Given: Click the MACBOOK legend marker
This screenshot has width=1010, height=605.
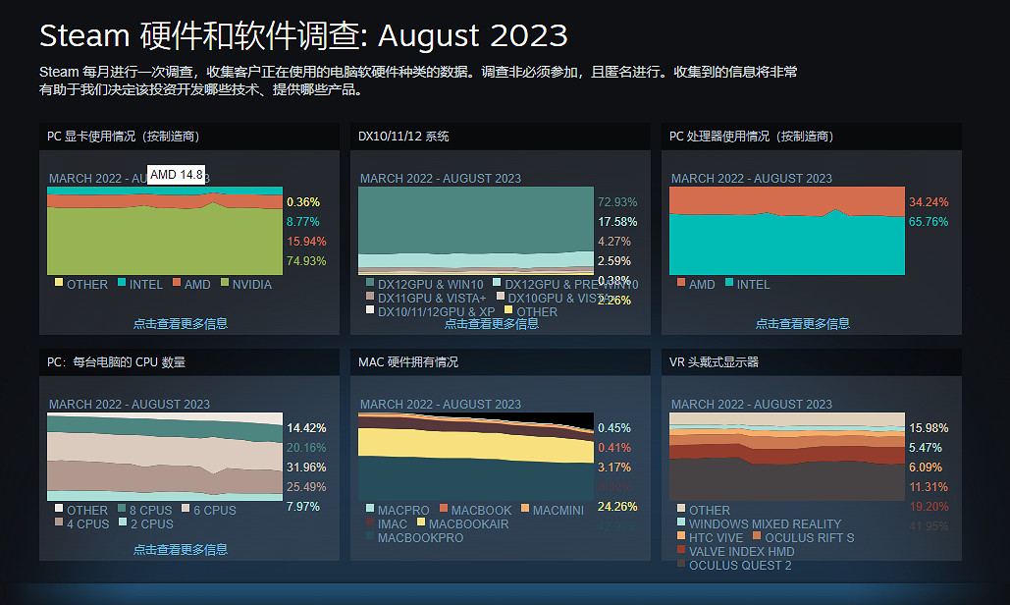Looking at the screenshot, I should [444, 507].
